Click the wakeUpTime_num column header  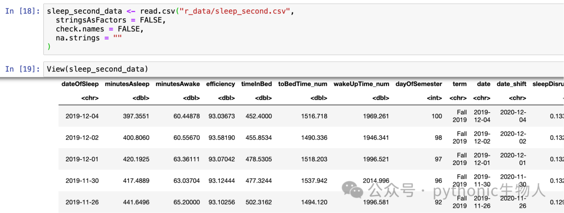[361, 84]
